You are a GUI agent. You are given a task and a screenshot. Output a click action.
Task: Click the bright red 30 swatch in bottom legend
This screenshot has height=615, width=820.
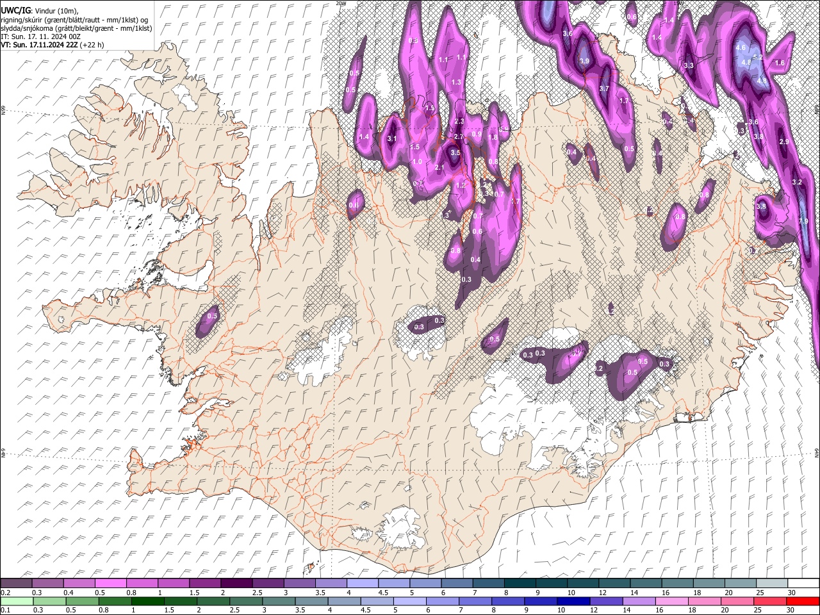[803, 601]
